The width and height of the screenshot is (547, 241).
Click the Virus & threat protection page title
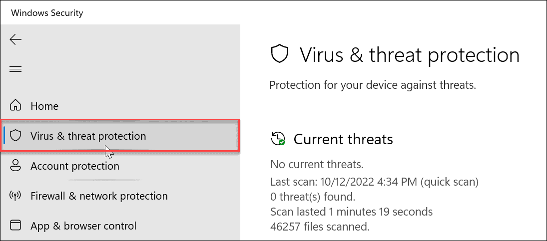point(410,54)
